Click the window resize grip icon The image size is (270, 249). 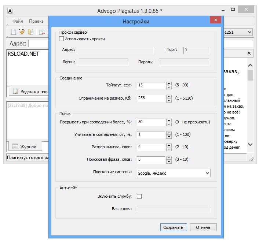251,159
